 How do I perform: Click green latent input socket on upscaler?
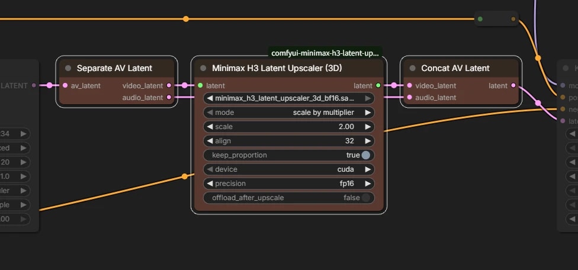click(200, 85)
